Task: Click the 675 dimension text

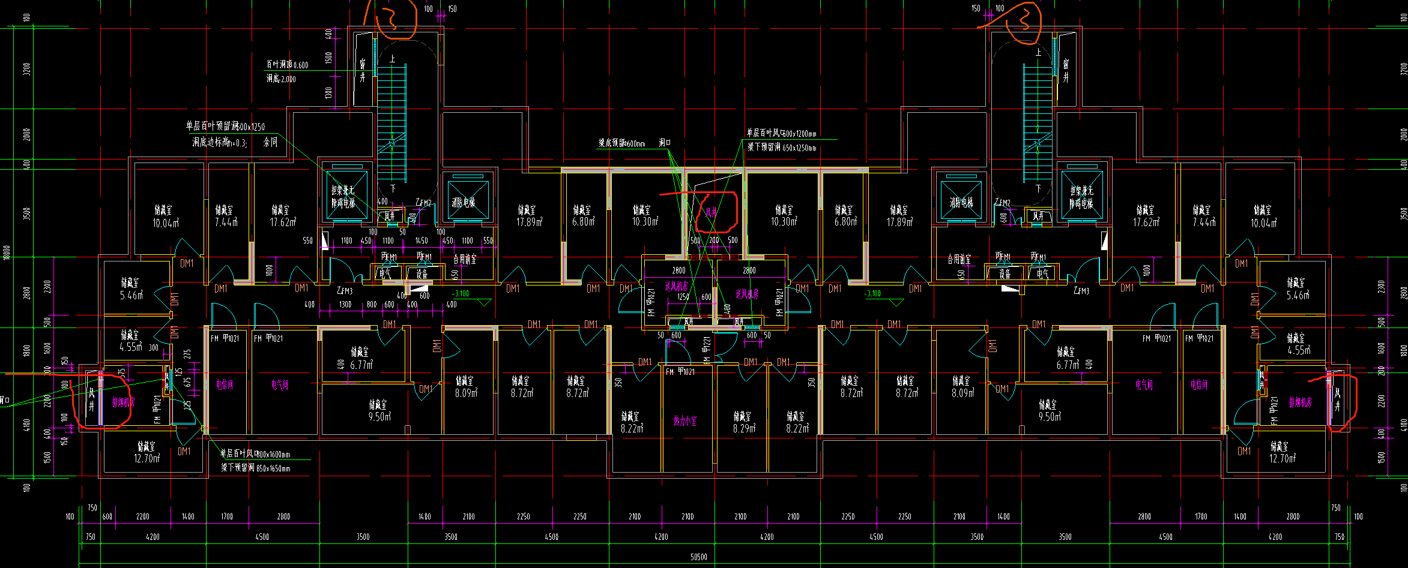Action: click(x=188, y=382)
